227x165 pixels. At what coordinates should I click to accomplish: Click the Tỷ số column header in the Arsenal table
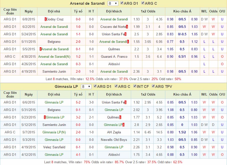click(78, 11)
